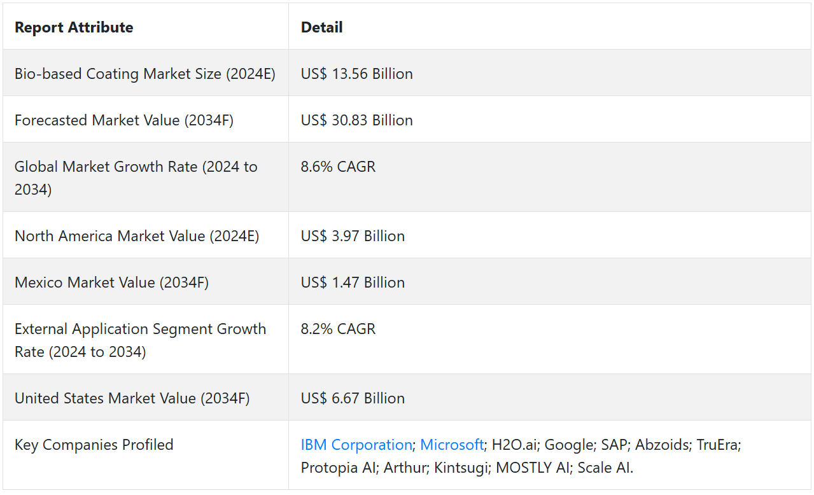Select the US$ 3.97 Billion value
The image size is (814, 495).
[x=353, y=236]
